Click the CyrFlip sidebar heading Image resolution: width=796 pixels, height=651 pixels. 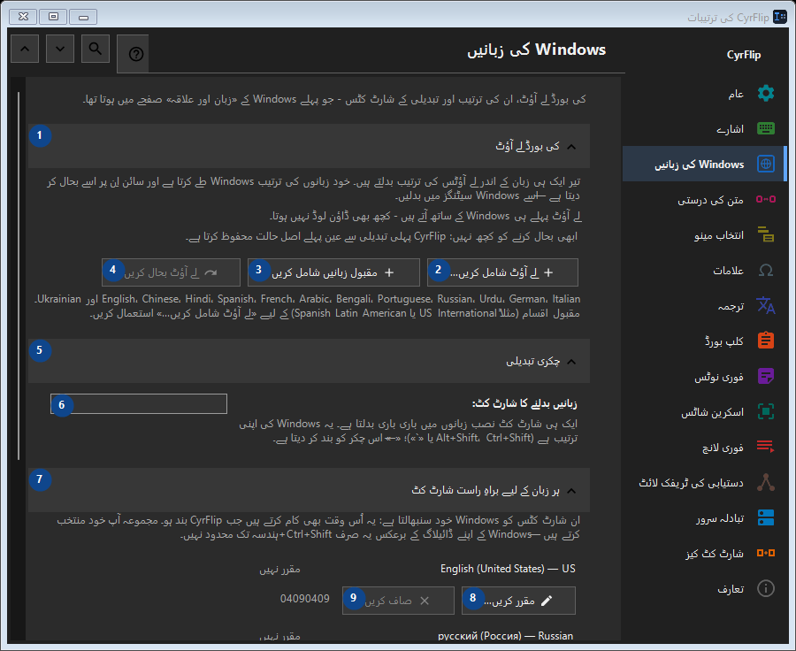coord(744,55)
